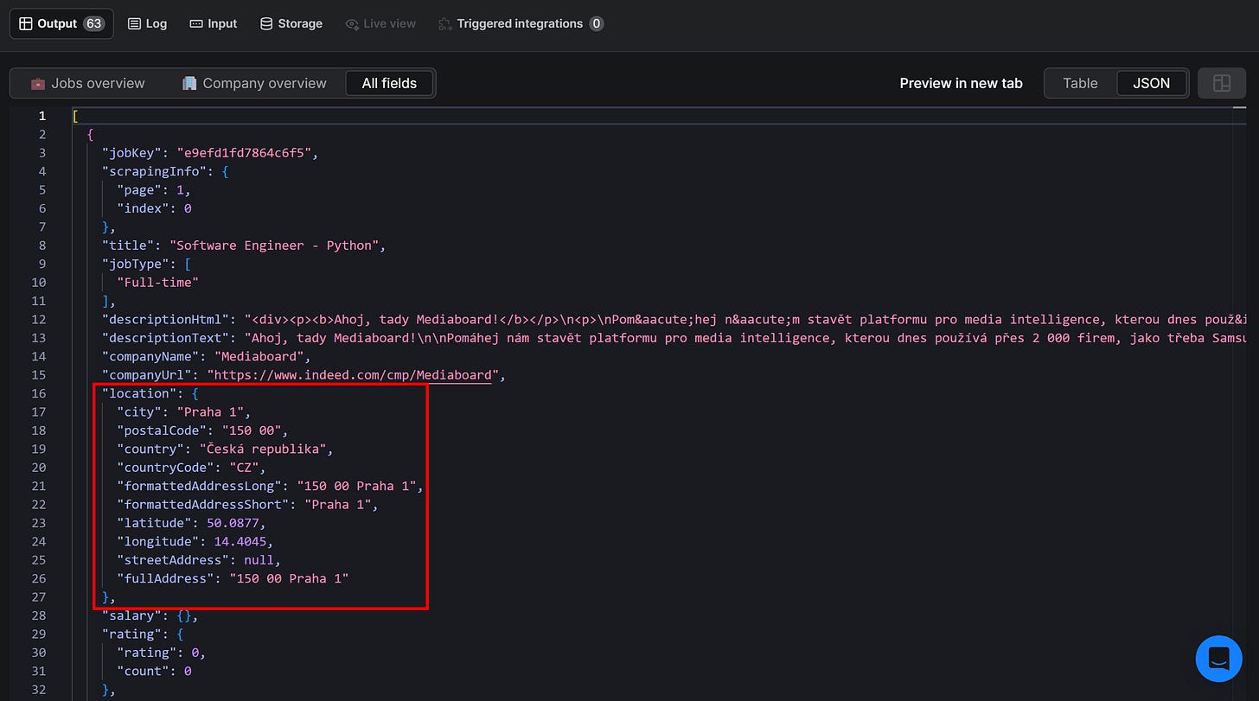
Task: Click the Log tab document icon
Action: (134, 23)
